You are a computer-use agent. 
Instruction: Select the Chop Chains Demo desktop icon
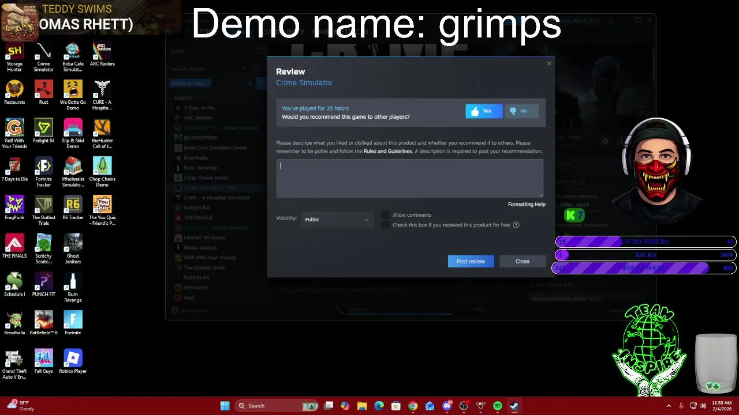(102, 173)
